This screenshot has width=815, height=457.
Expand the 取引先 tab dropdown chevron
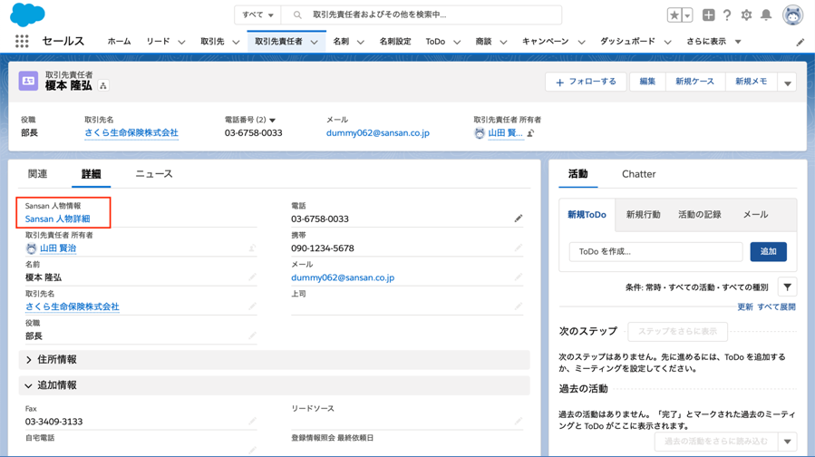click(x=236, y=42)
